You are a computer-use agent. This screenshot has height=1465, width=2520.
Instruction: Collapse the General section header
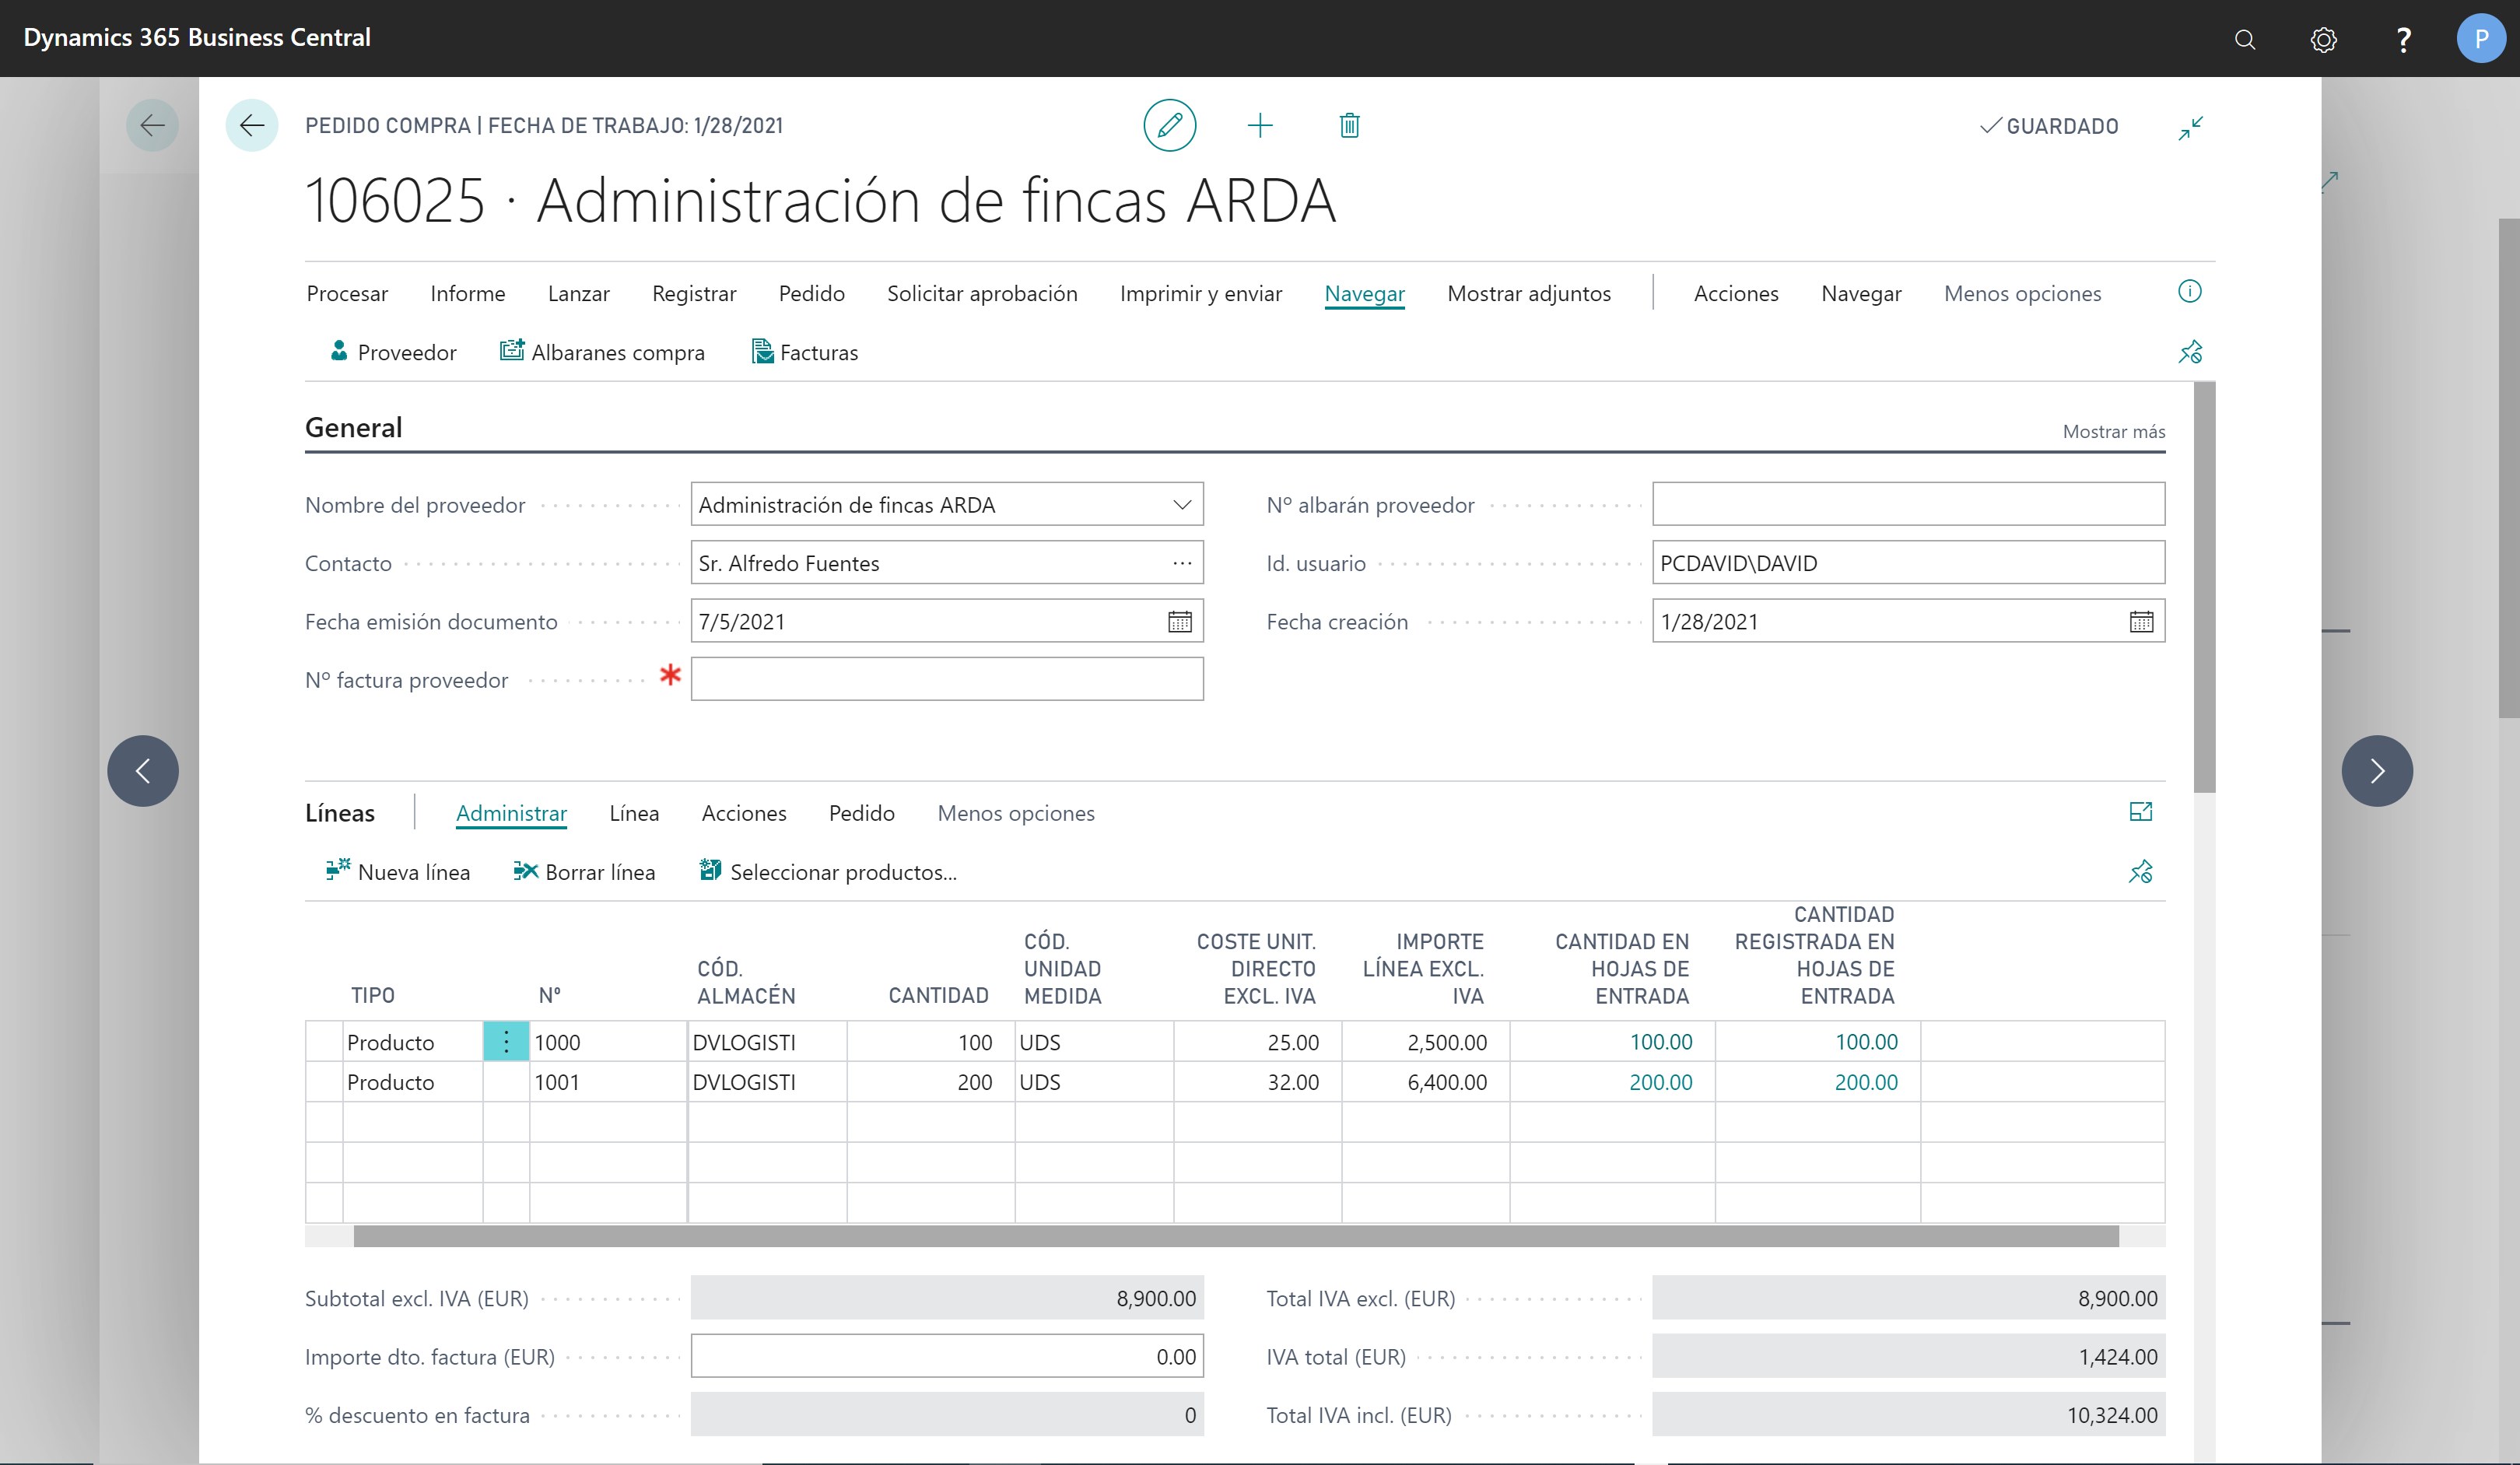click(353, 427)
